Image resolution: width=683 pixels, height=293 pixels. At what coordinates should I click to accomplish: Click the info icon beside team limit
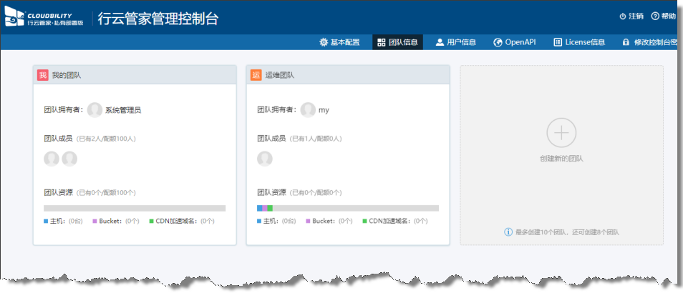508,232
